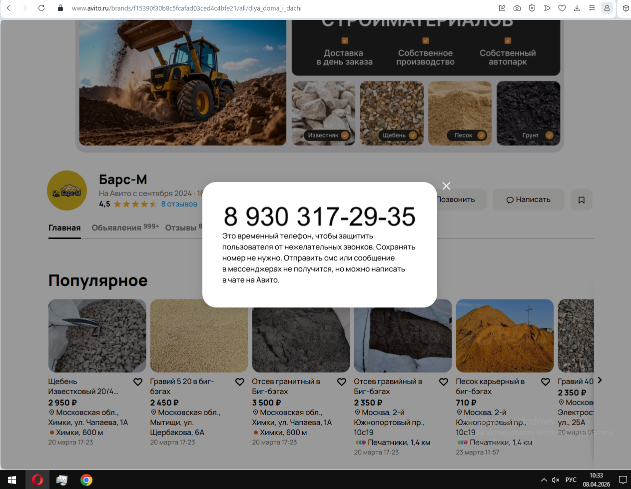631x489 pixels.
Task: Add Отсев гравийный to favorites
Action: click(444, 382)
